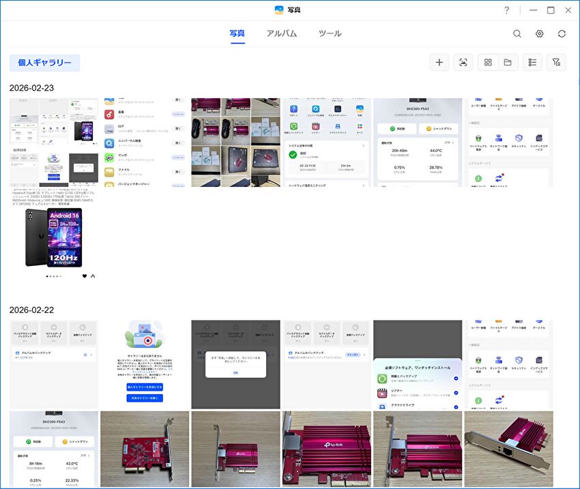The width and height of the screenshot is (580, 489).
Task: Open the image recognition scan icon
Action: 463,63
